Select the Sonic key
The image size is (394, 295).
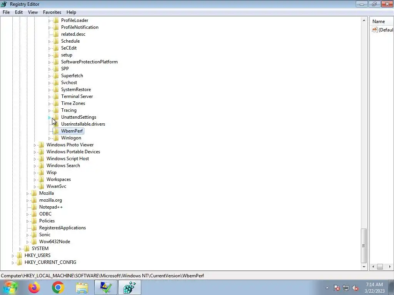45,235
